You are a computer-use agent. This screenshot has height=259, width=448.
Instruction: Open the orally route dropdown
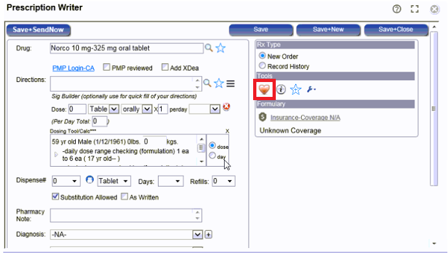147,109
